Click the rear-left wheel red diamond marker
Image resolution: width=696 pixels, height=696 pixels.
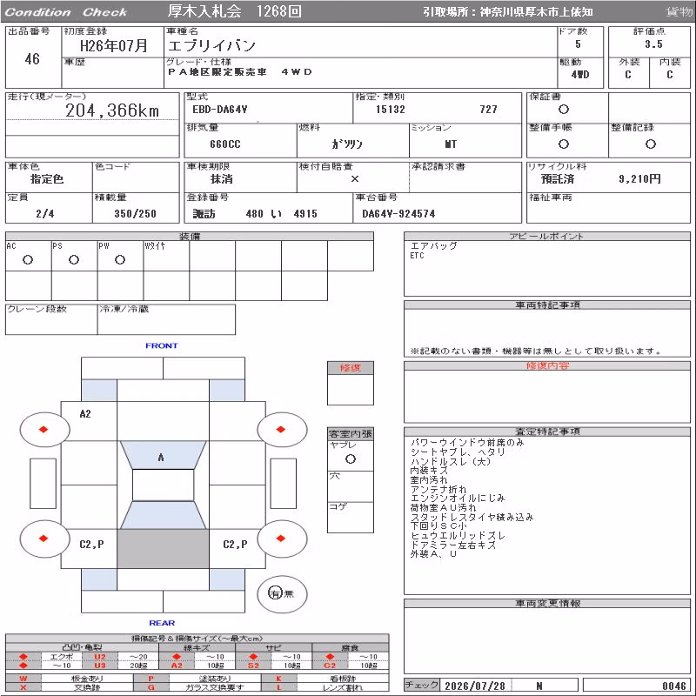[43, 538]
